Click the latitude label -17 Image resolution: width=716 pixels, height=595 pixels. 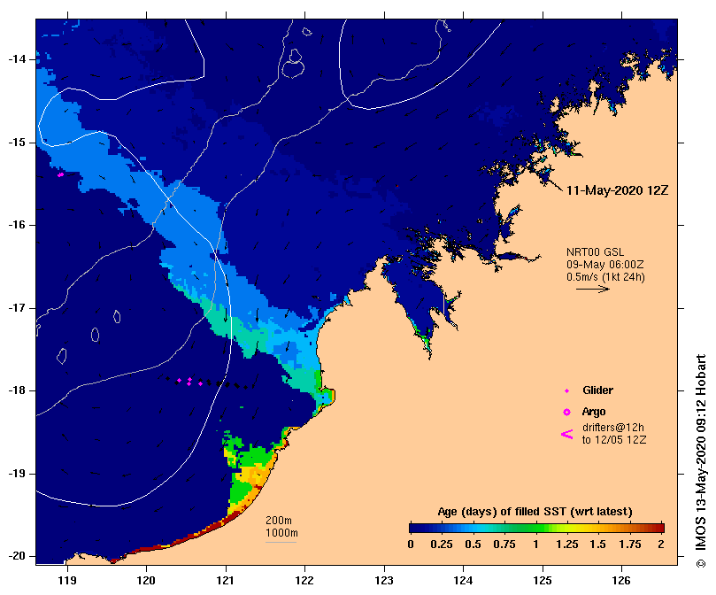[17, 308]
